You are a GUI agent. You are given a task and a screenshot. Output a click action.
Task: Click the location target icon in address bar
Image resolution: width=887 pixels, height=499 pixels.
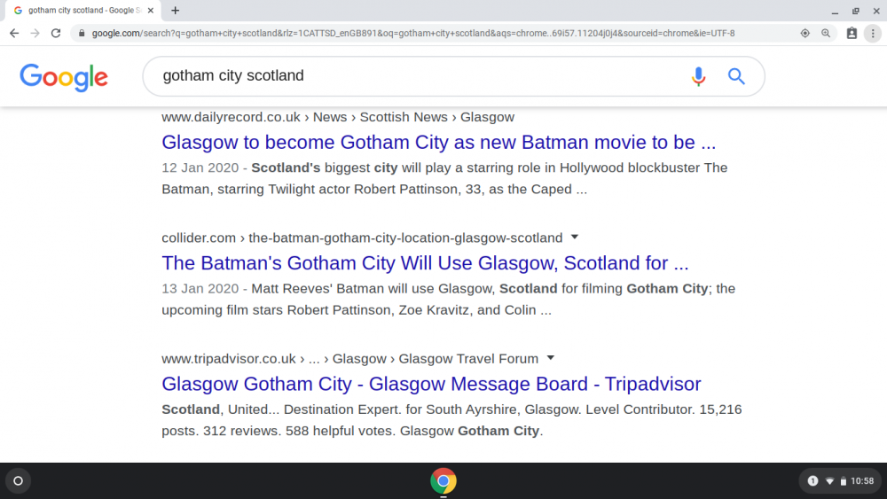click(x=805, y=34)
